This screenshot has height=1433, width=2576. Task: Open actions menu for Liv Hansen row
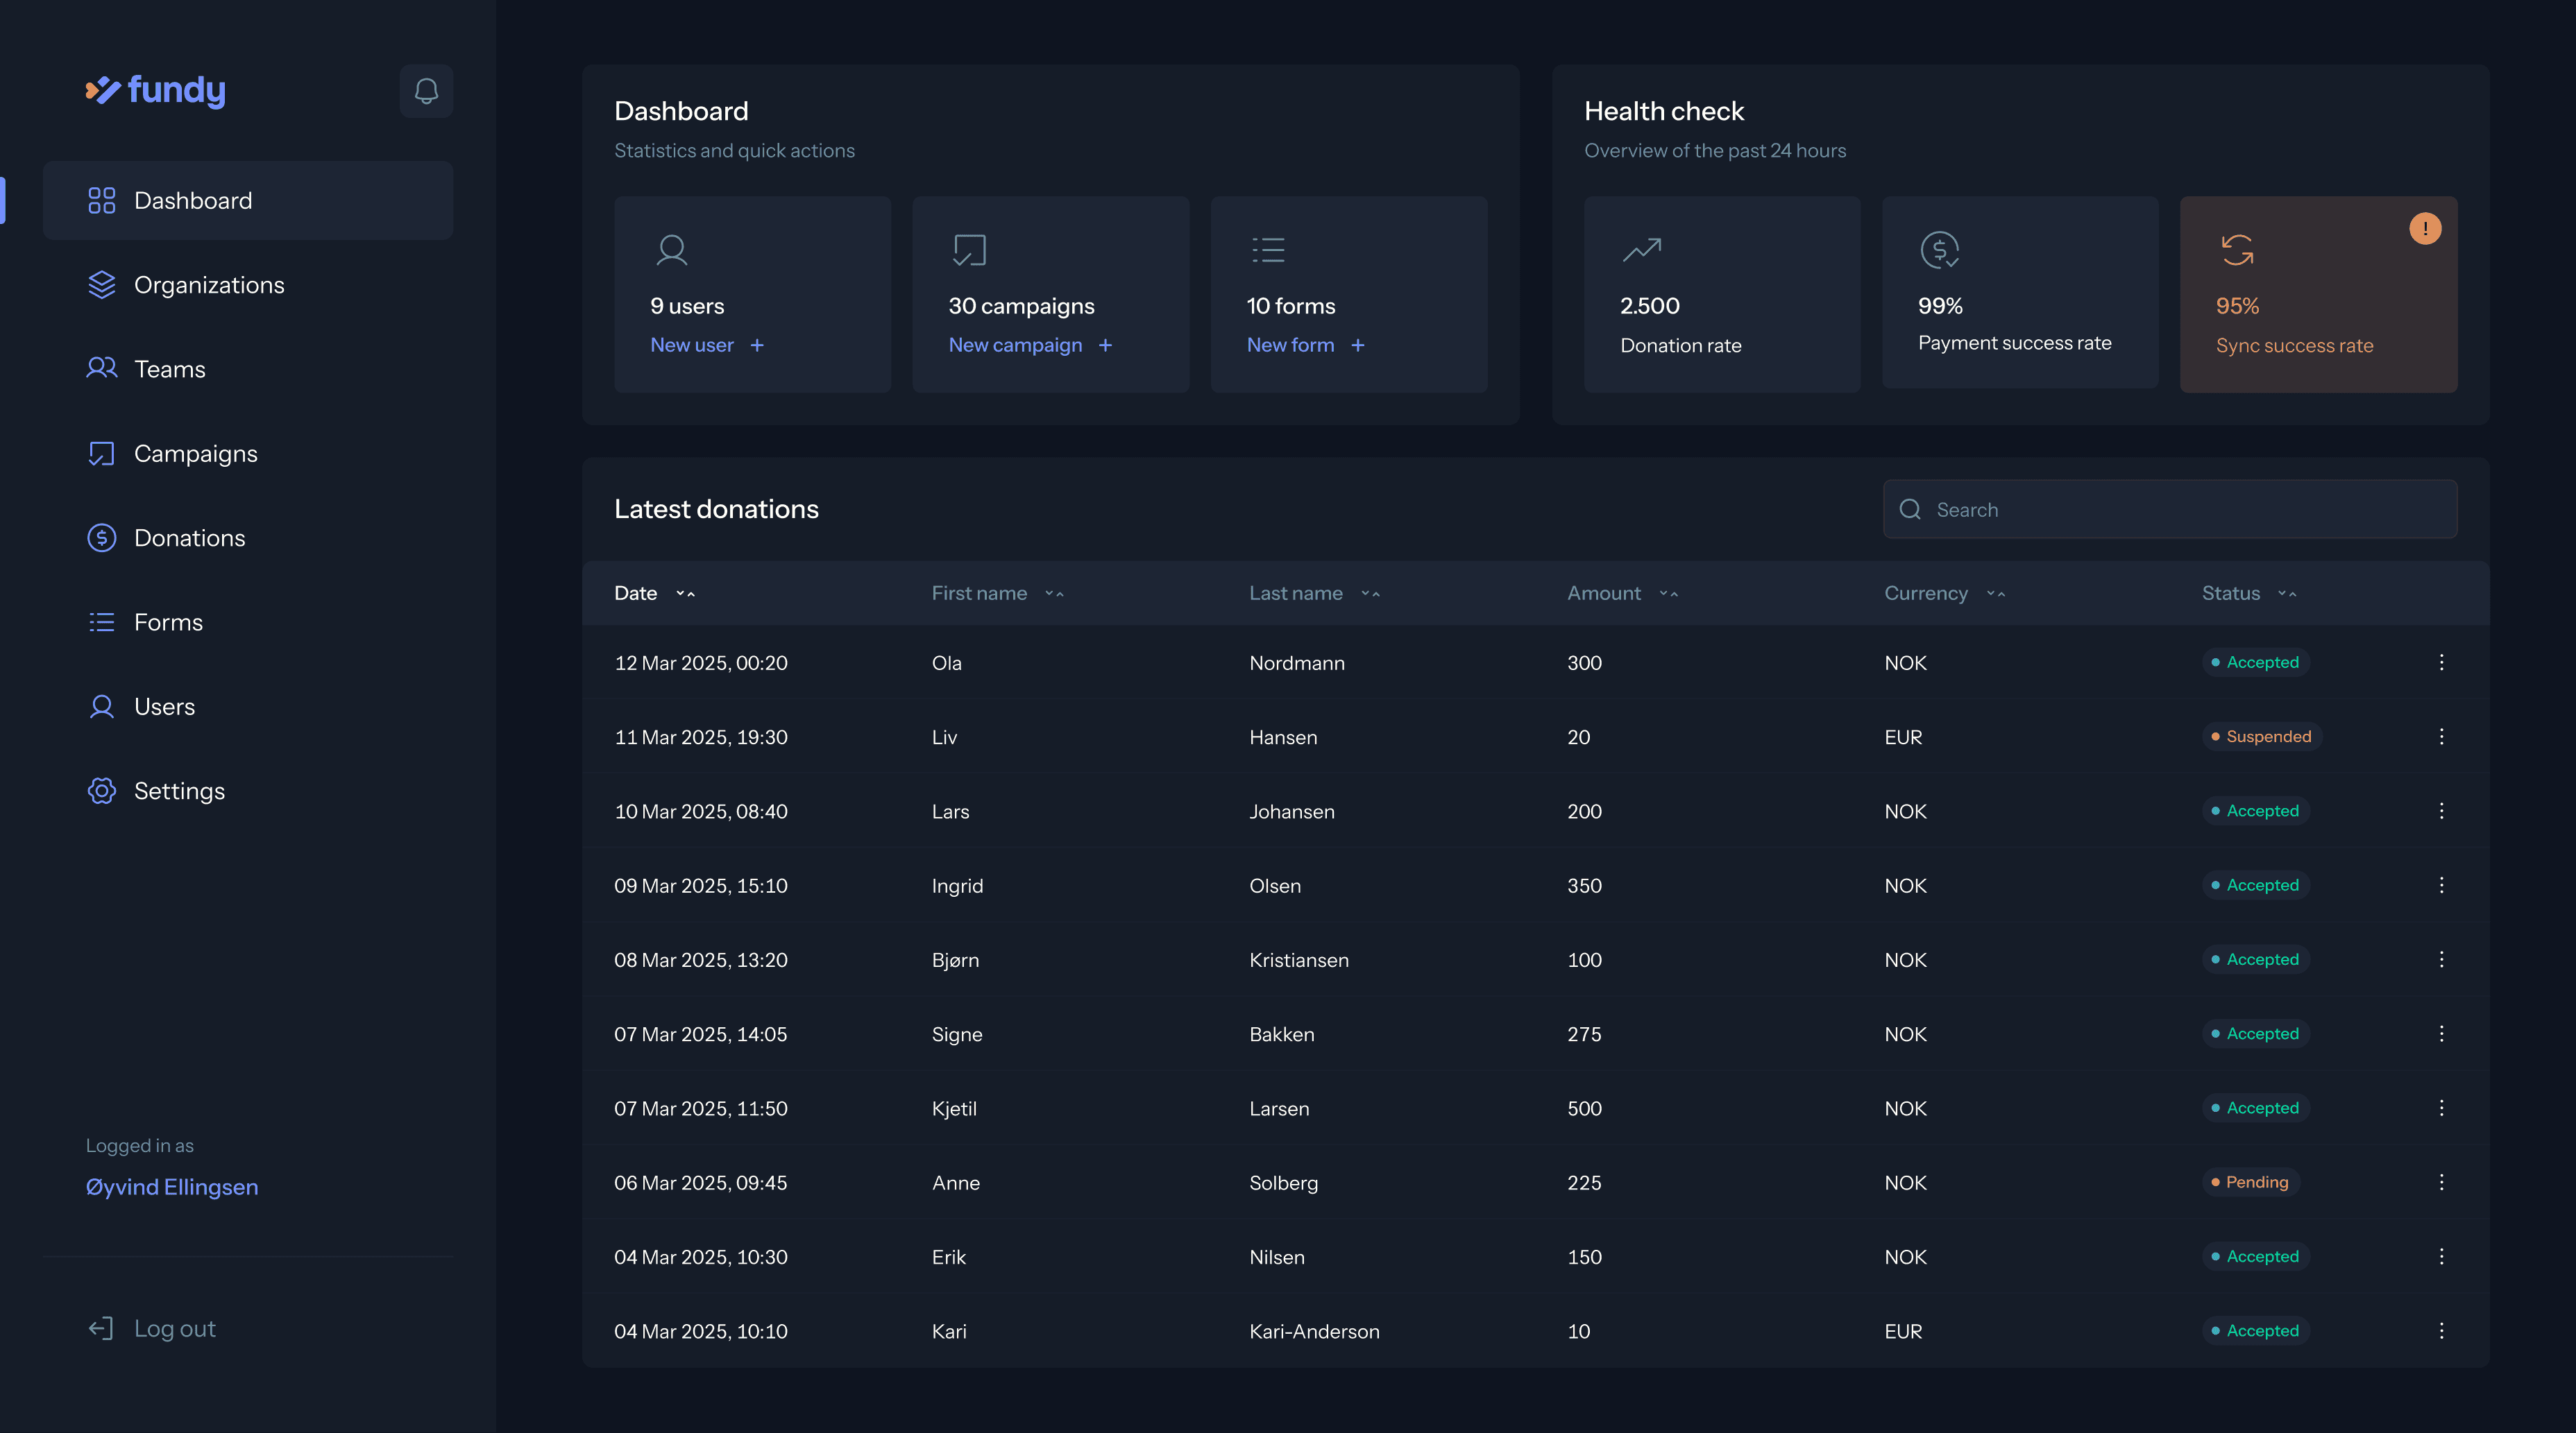pos(2441,737)
